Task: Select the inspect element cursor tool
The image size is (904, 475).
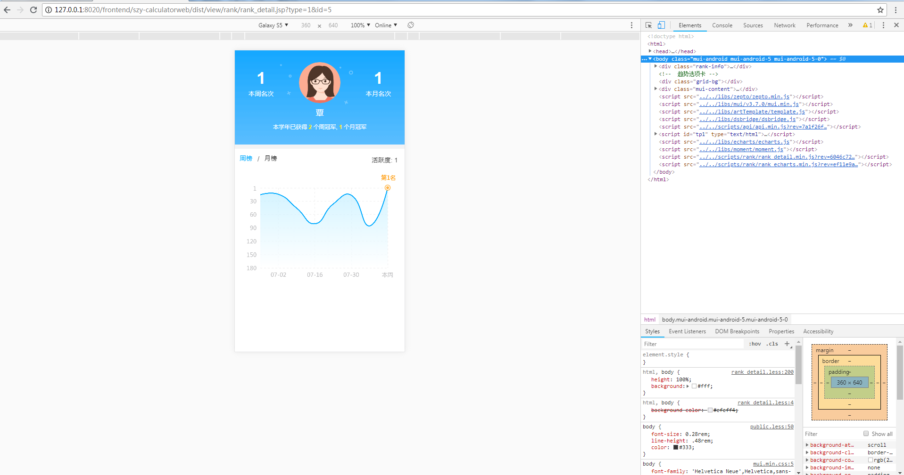Action: coord(648,25)
